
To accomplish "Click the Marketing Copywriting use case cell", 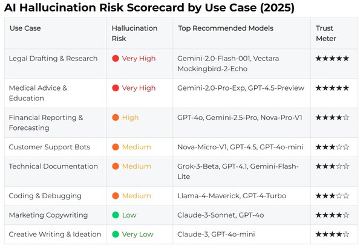I will click(48, 215).
